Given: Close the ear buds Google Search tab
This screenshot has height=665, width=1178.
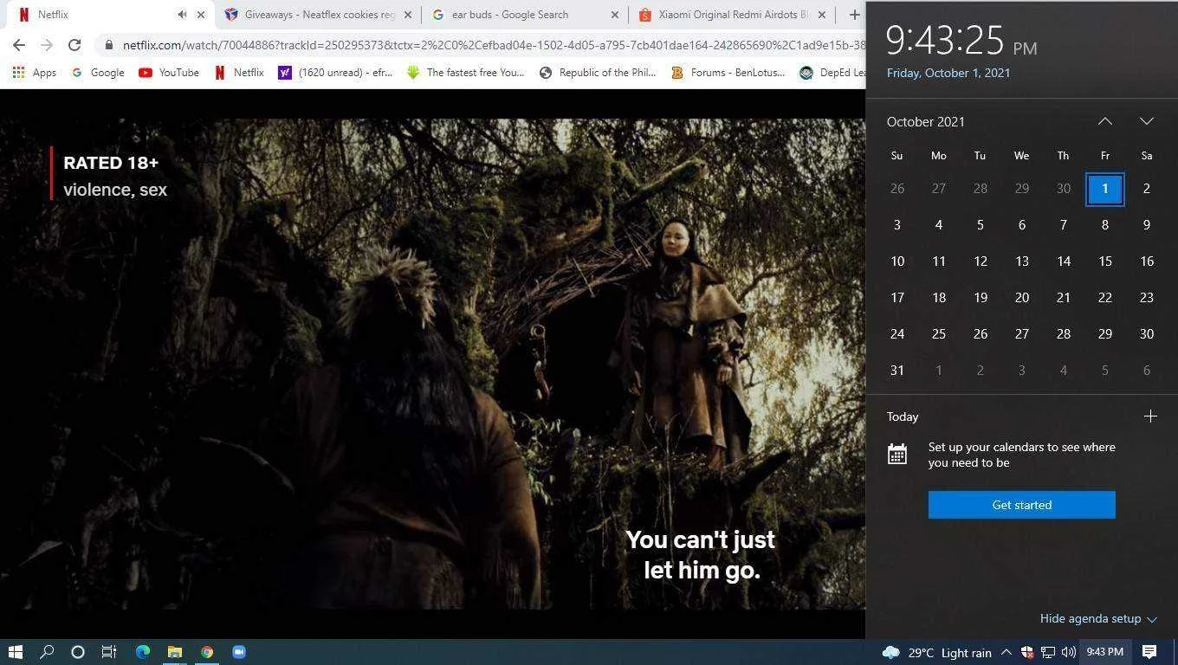Looking at the screenshot, I should pos(615,15).
